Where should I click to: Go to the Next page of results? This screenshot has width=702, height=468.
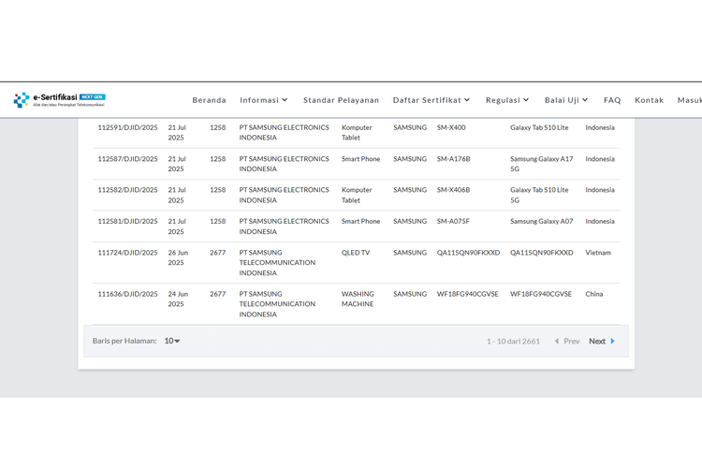click(602, 342)
